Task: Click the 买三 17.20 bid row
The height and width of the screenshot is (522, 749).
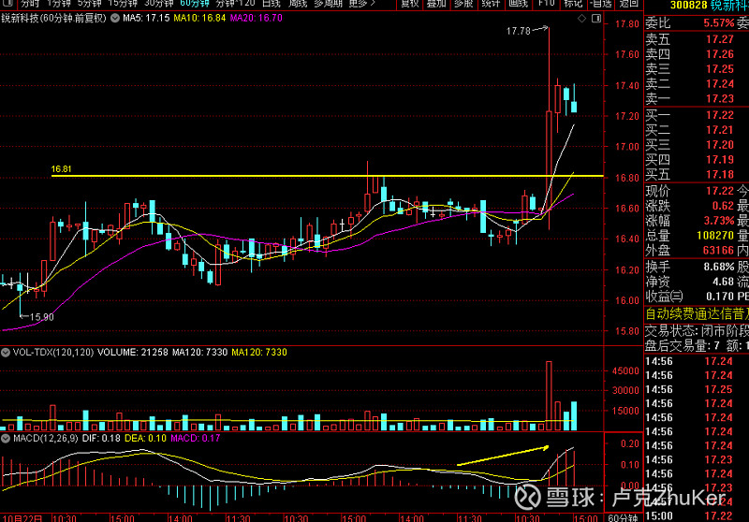Action: click(x=697, y=145)
